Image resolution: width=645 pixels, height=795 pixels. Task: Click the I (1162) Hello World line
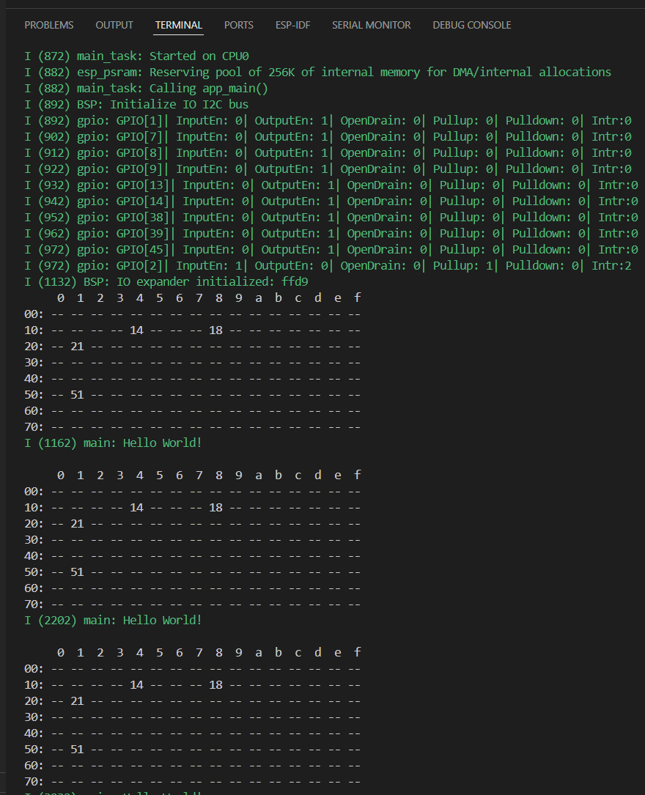113,443
